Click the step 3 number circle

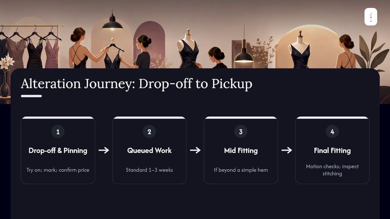pyautogui.click(x=241, y=132)
